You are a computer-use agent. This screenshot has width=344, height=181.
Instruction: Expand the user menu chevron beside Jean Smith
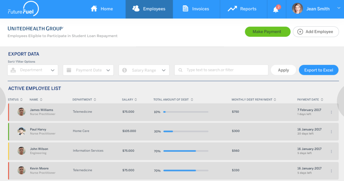click(x=339, y=8)
